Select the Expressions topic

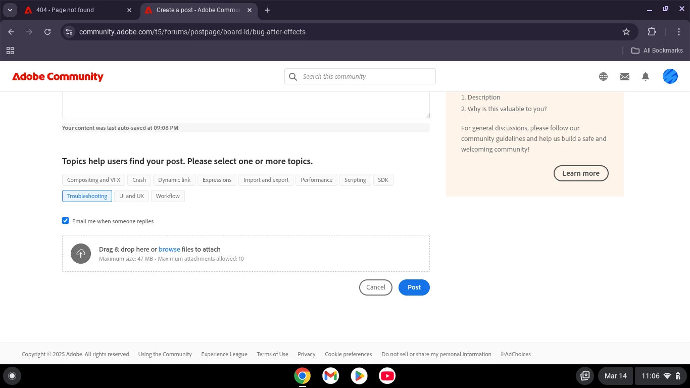click(217, 180)
